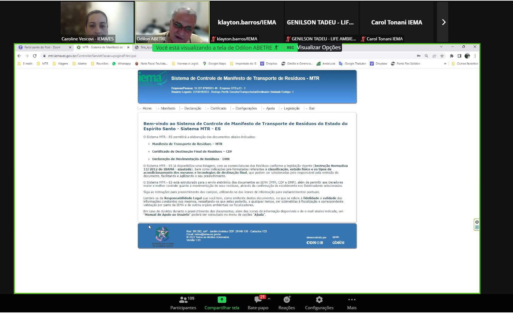Show more participants with right arrow
The width and height of the screenshot is (513, 317).
(x=443, y=22)
